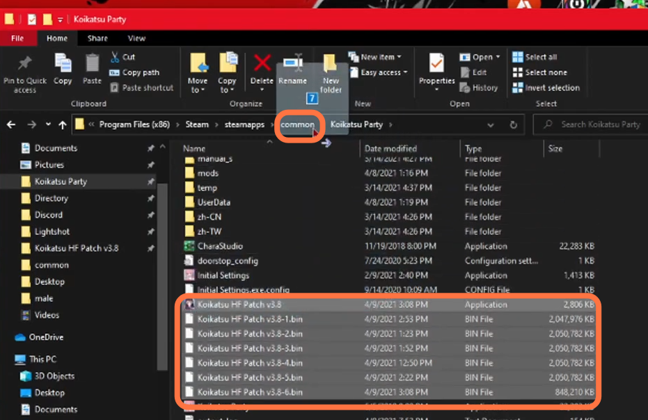Click steamapps in the address path
This screenshot has height=420, width=648.
(245, 124)
